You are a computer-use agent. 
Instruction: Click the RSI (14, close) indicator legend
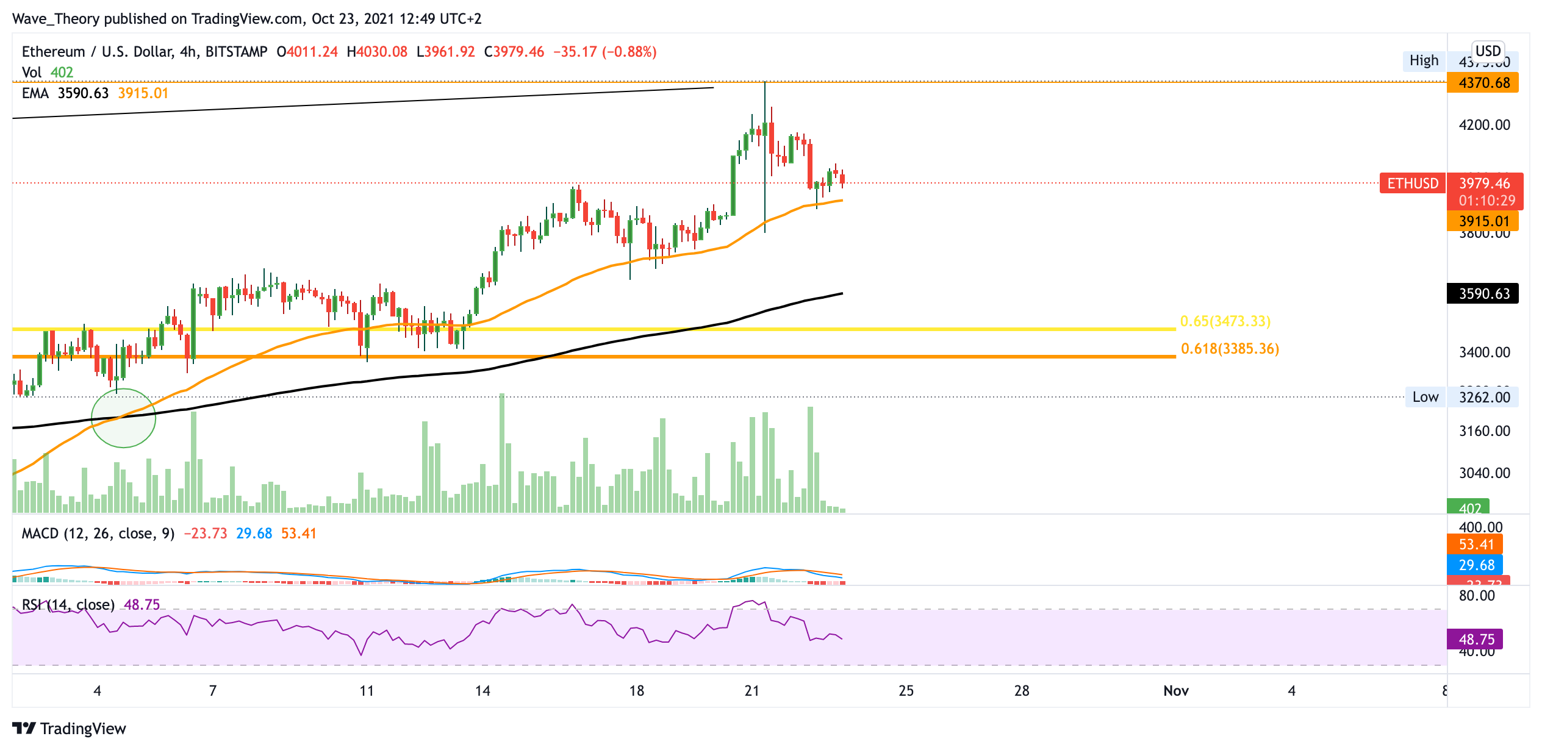(68, 604)
